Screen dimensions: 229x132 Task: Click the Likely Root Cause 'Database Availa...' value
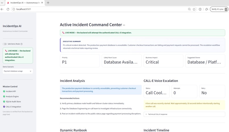(121, 62)
